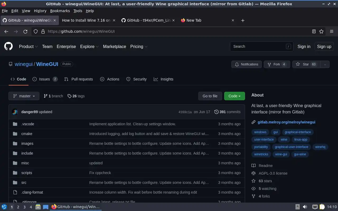Viewport: 338px width, 211px height.
Task: Click the images folder icon
Action: pyautogui.click(x=15, y=143)
